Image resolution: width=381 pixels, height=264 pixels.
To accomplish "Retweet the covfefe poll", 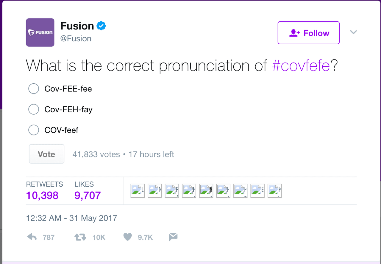I will coord(80,237).
